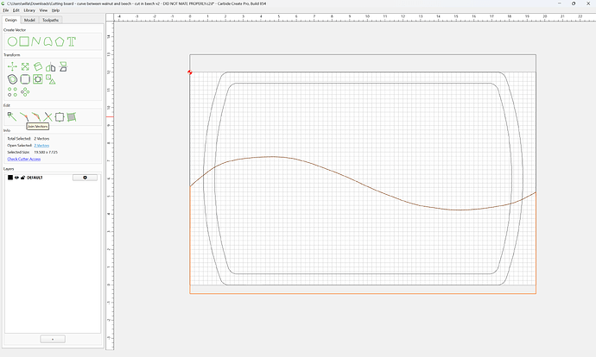Viewport: 596px width, 357px height.
Task: Select the Rotate transform tool
Action: point(38,66)
